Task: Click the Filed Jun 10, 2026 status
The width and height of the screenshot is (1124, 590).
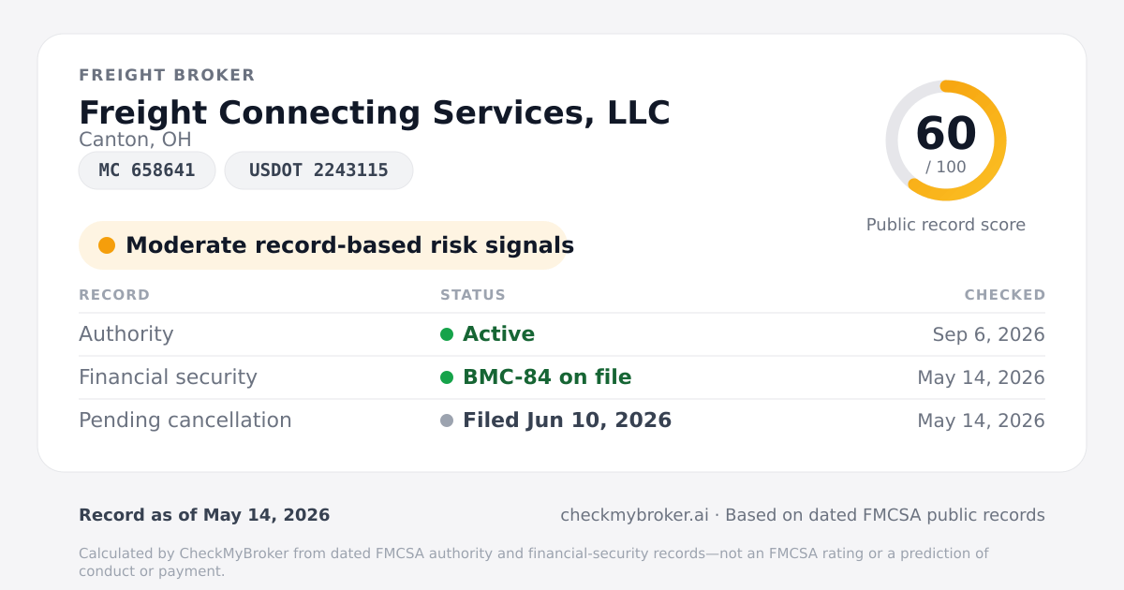Action: [x=567, y=420]
